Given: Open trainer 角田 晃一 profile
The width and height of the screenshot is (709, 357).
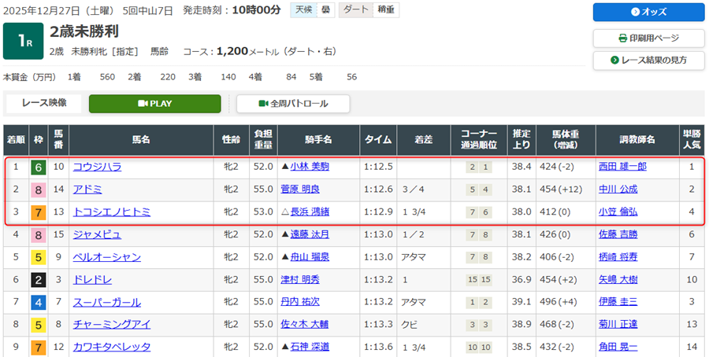Looking at the screenshot, I should pos(618,347).
